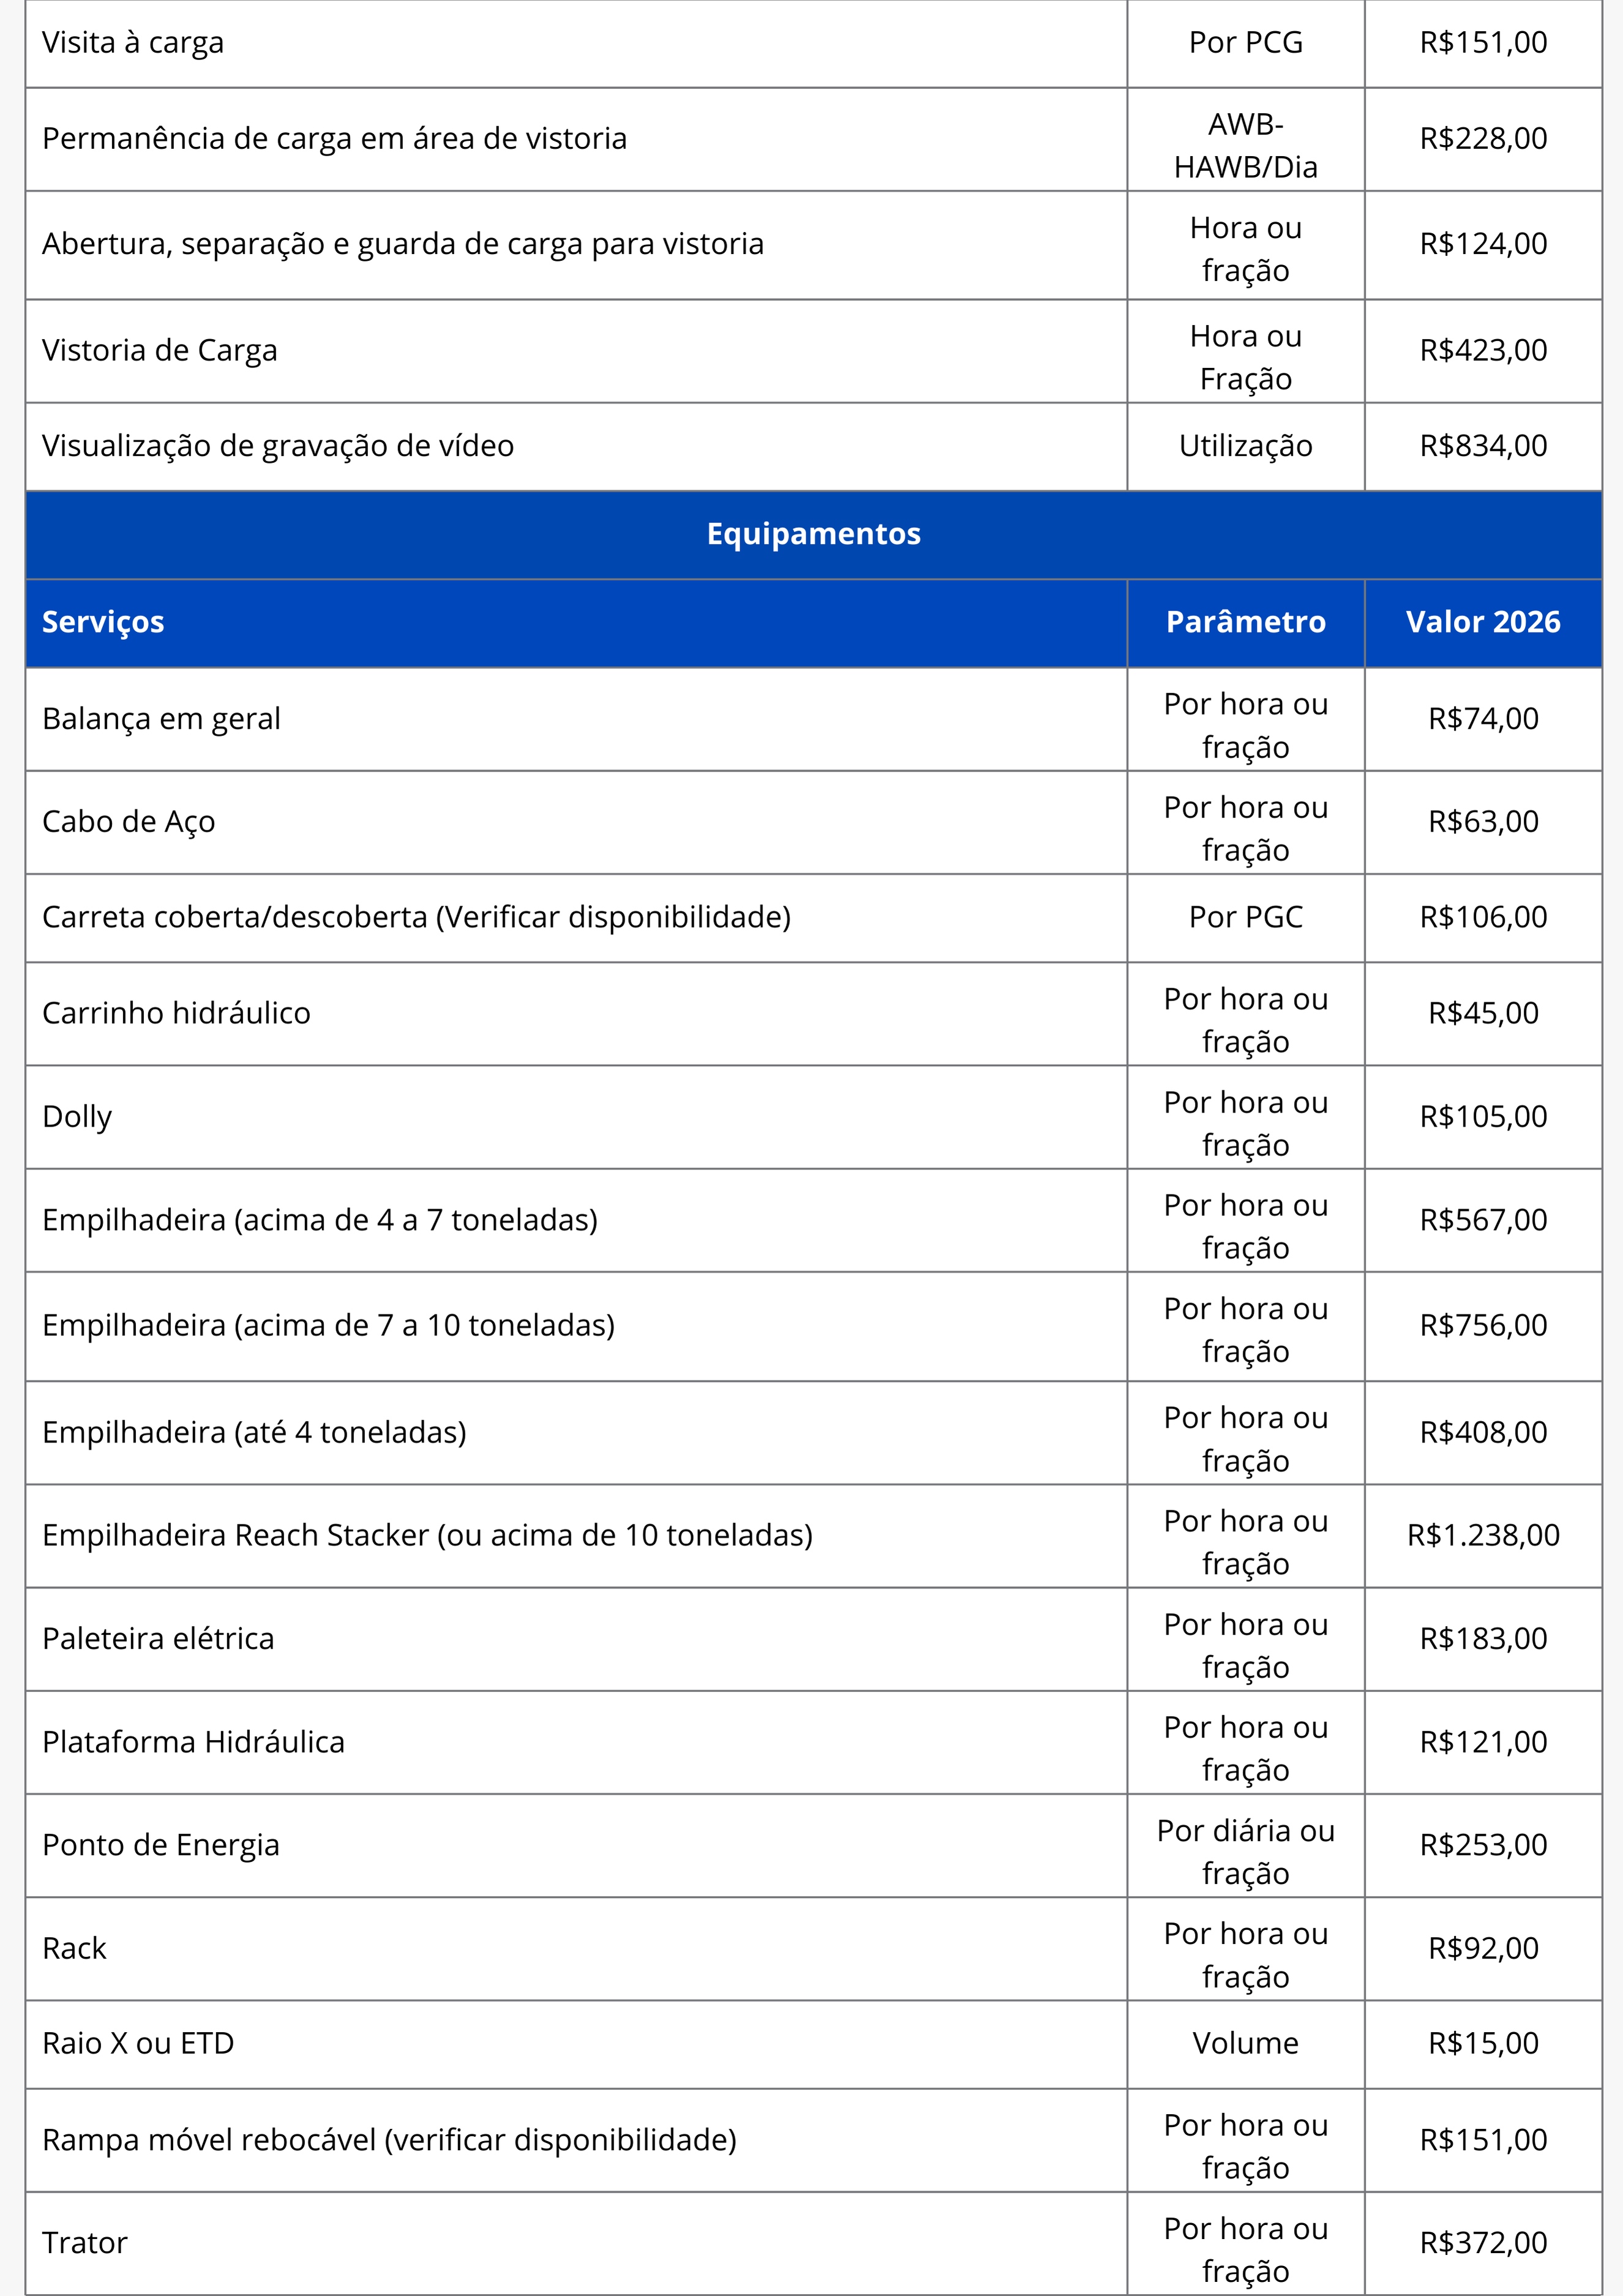Screen dimensions: 1623x2296
Task: Click the Cabo de Aço service name
Action: (x=129, y=822)
